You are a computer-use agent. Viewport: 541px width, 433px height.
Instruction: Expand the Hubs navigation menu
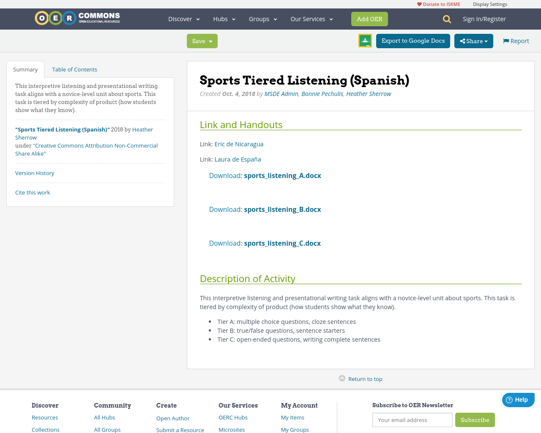[x=224, y=19]
